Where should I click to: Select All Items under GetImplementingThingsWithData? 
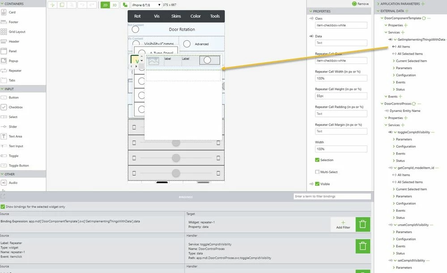pyautogui.click(x=404, y=47)
